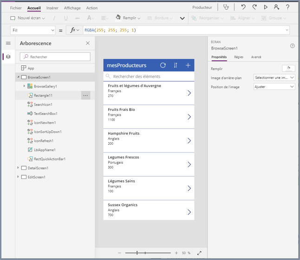Screen dimensions: 300x260
Task: Click the formula bar RGBA expression
Action: click(x=110, y=30)
